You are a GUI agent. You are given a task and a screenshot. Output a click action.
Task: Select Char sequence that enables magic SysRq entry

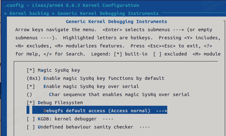tap(119, 95)
